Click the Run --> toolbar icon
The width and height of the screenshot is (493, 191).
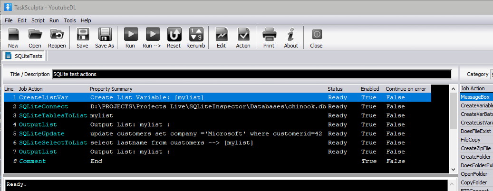tap(152, 34)
